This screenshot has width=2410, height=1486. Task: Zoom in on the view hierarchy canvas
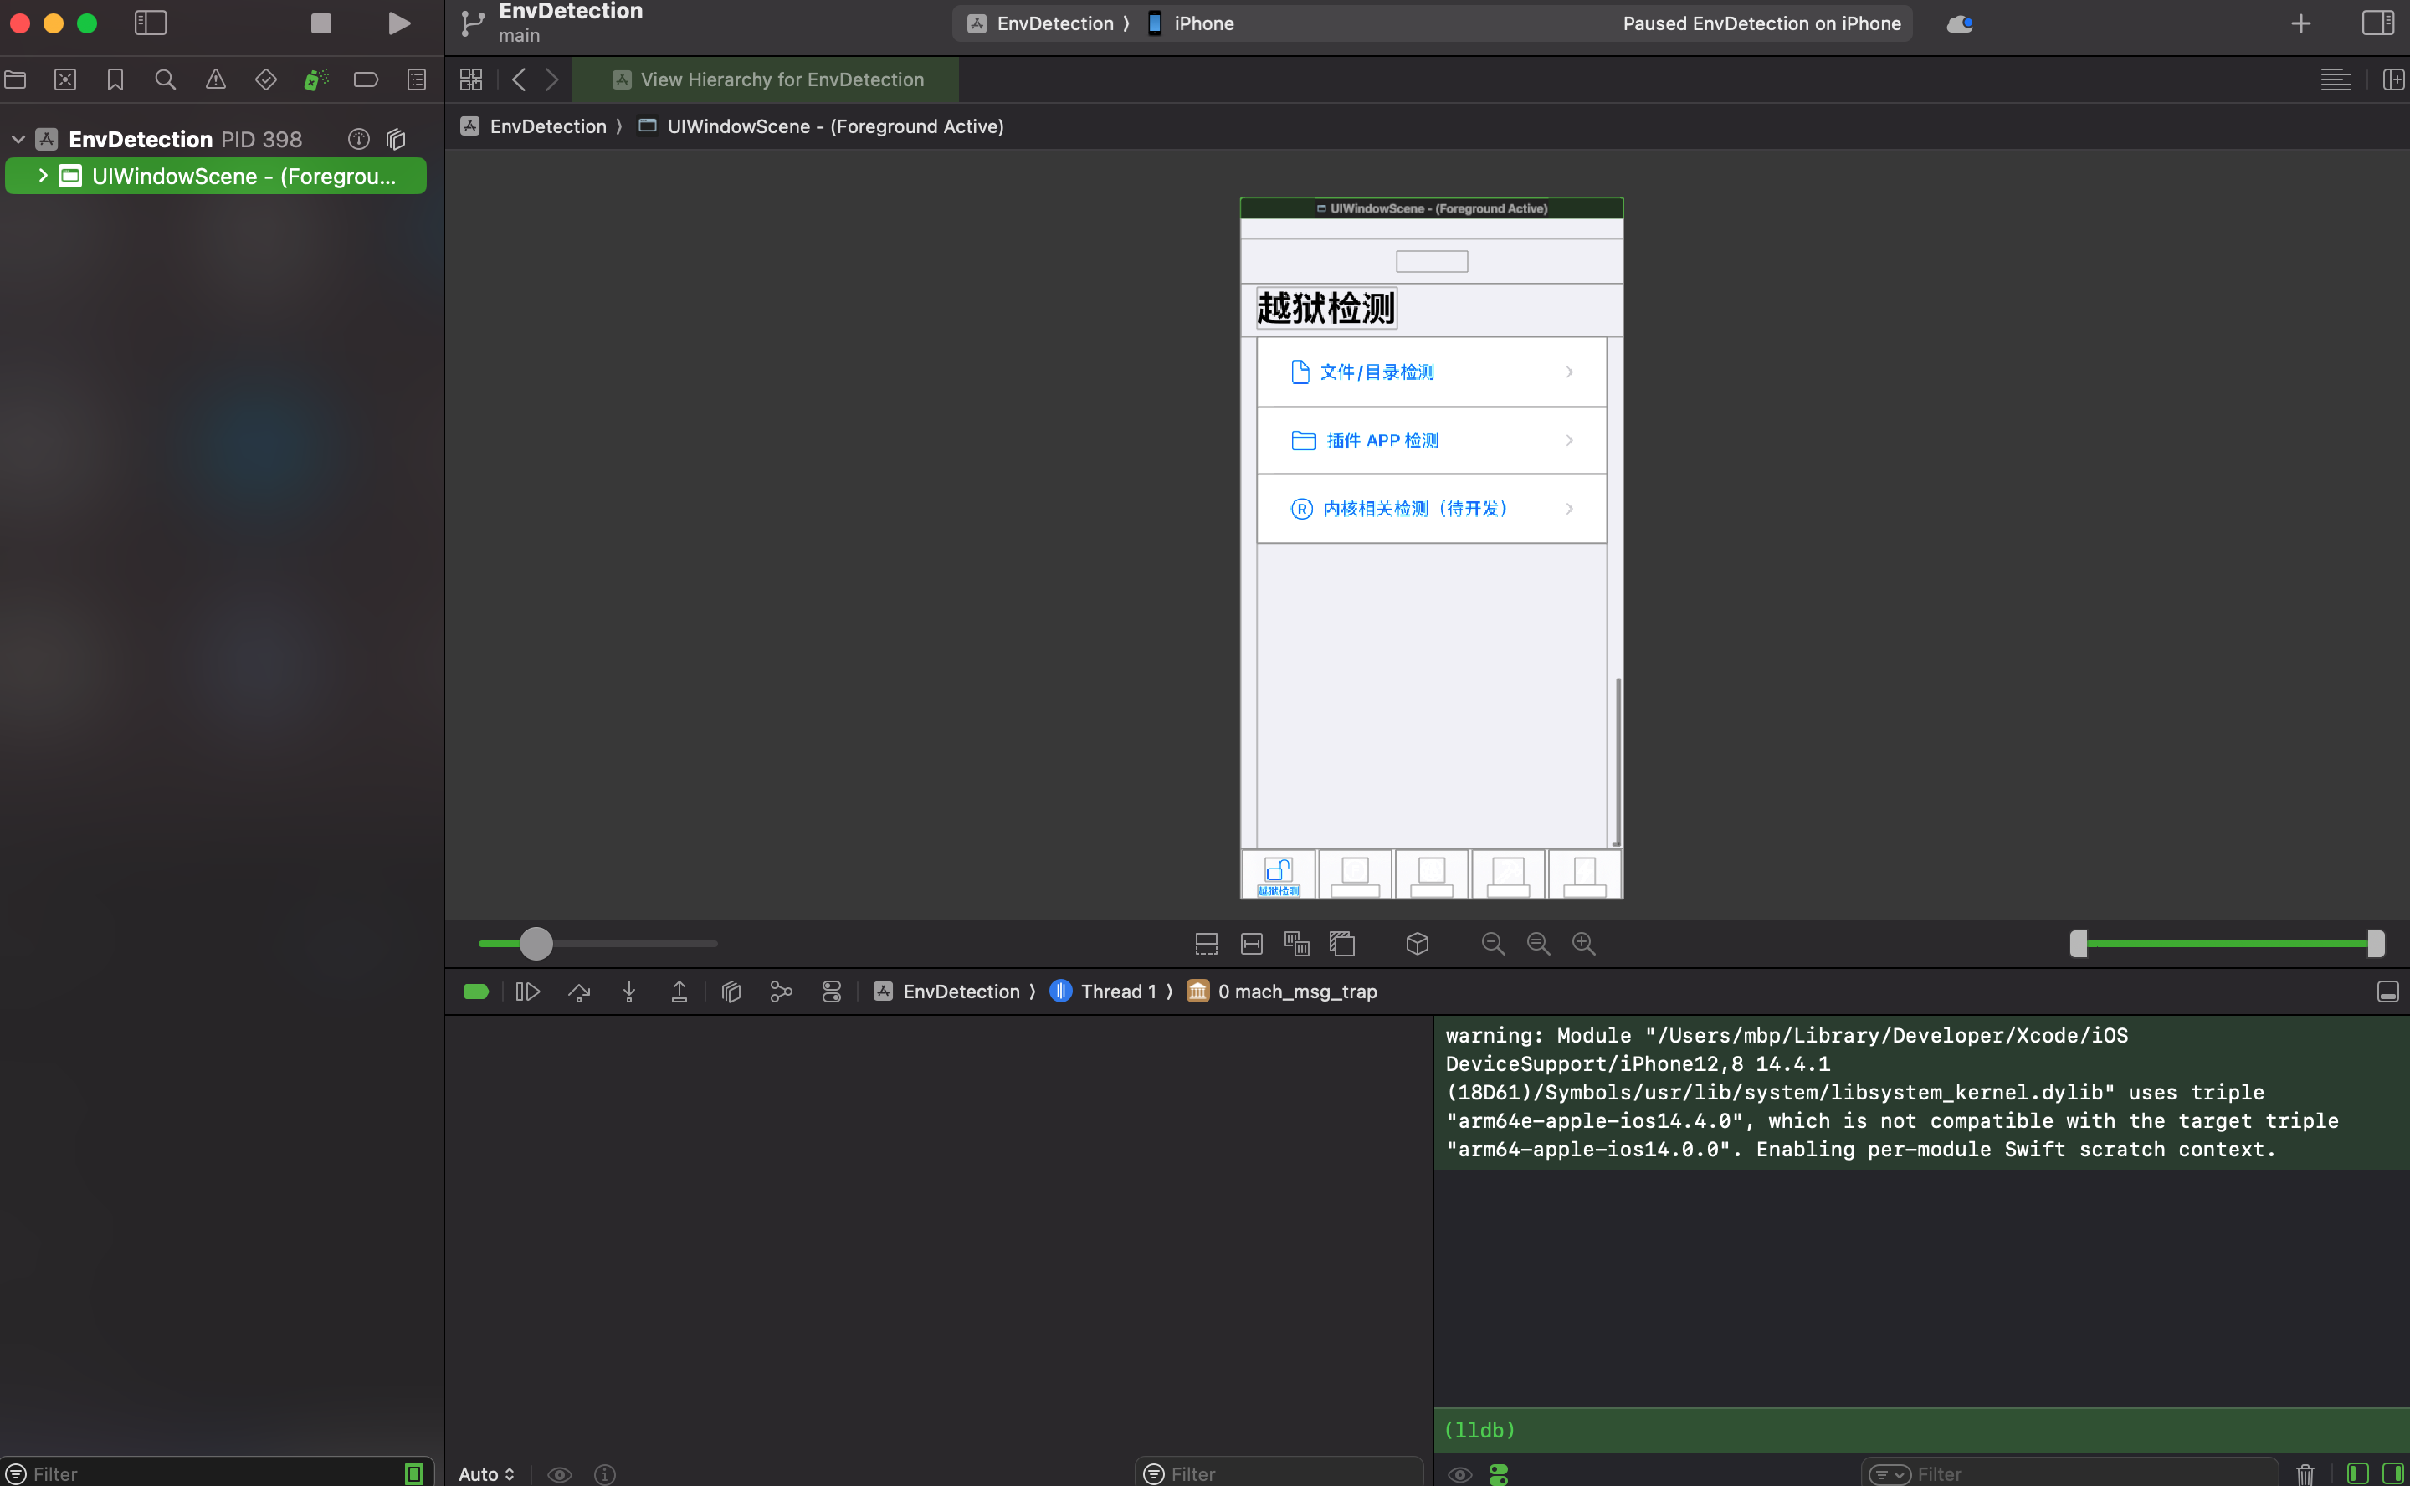[1583, 944]
